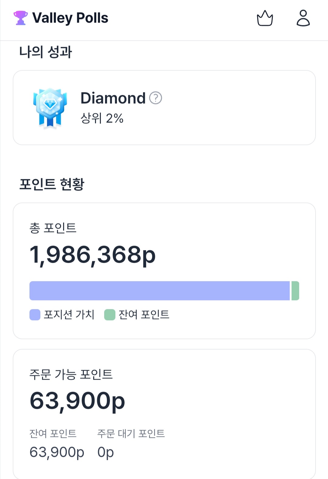Open the user profile icon
Screen dimensions: 328x479
(303, 18)
